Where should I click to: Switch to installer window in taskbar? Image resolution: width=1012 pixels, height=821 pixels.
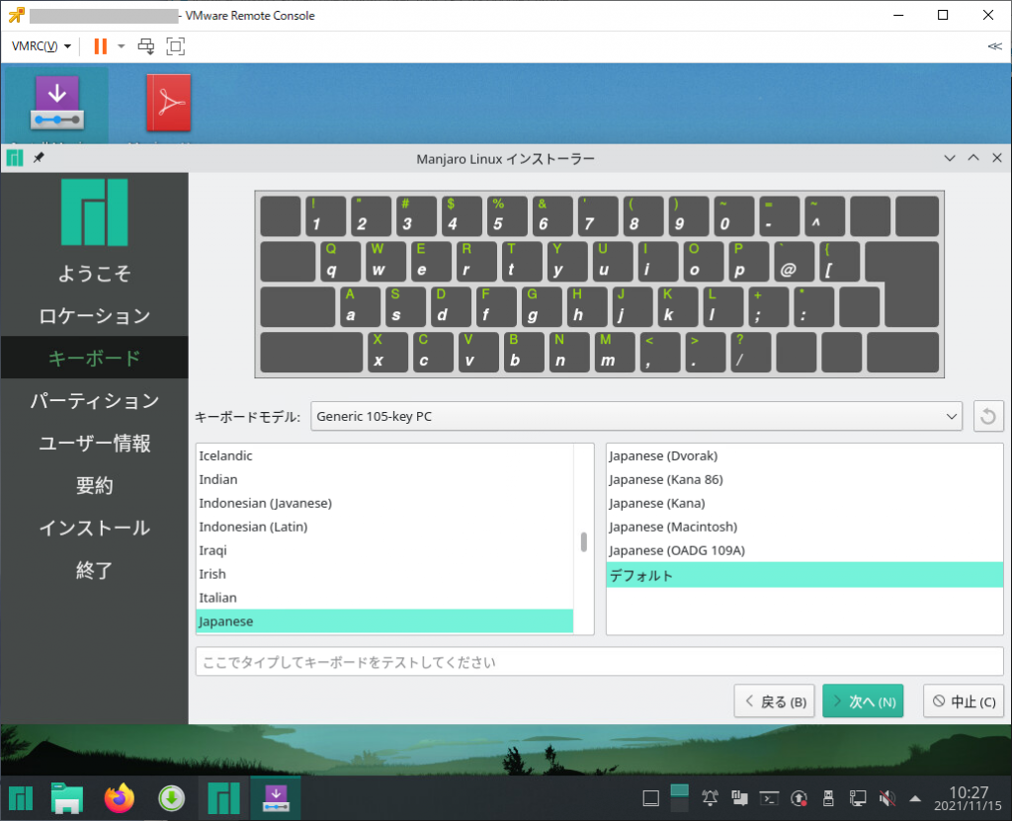click(276, 799)
